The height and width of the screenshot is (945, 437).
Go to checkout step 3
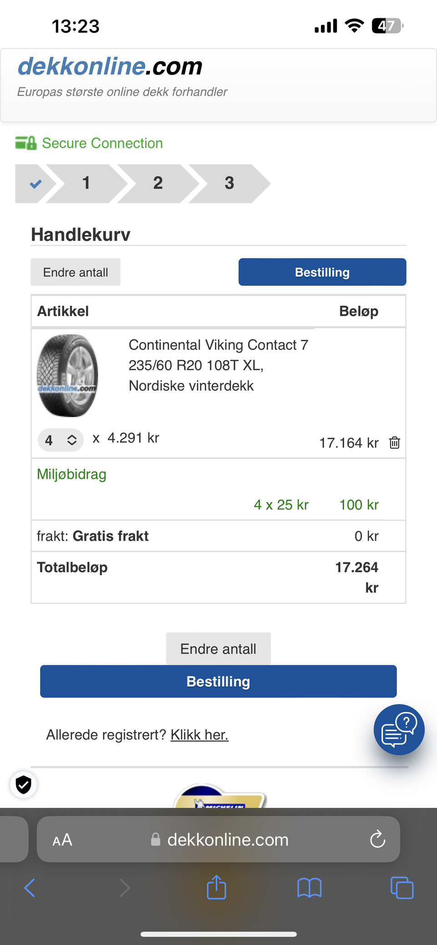click(x=229, y=183)
